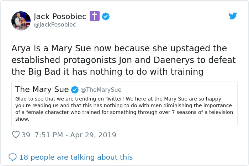
Task: Like the tweet with heart icon
Action: click(16, 135)
